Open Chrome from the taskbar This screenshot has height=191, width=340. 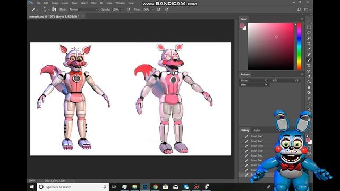click(x=155, y=187)
